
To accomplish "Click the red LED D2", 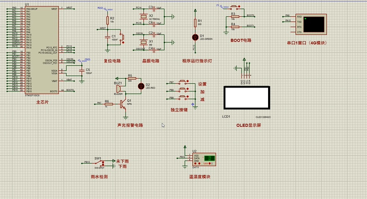I will click(x=141, y=86).
